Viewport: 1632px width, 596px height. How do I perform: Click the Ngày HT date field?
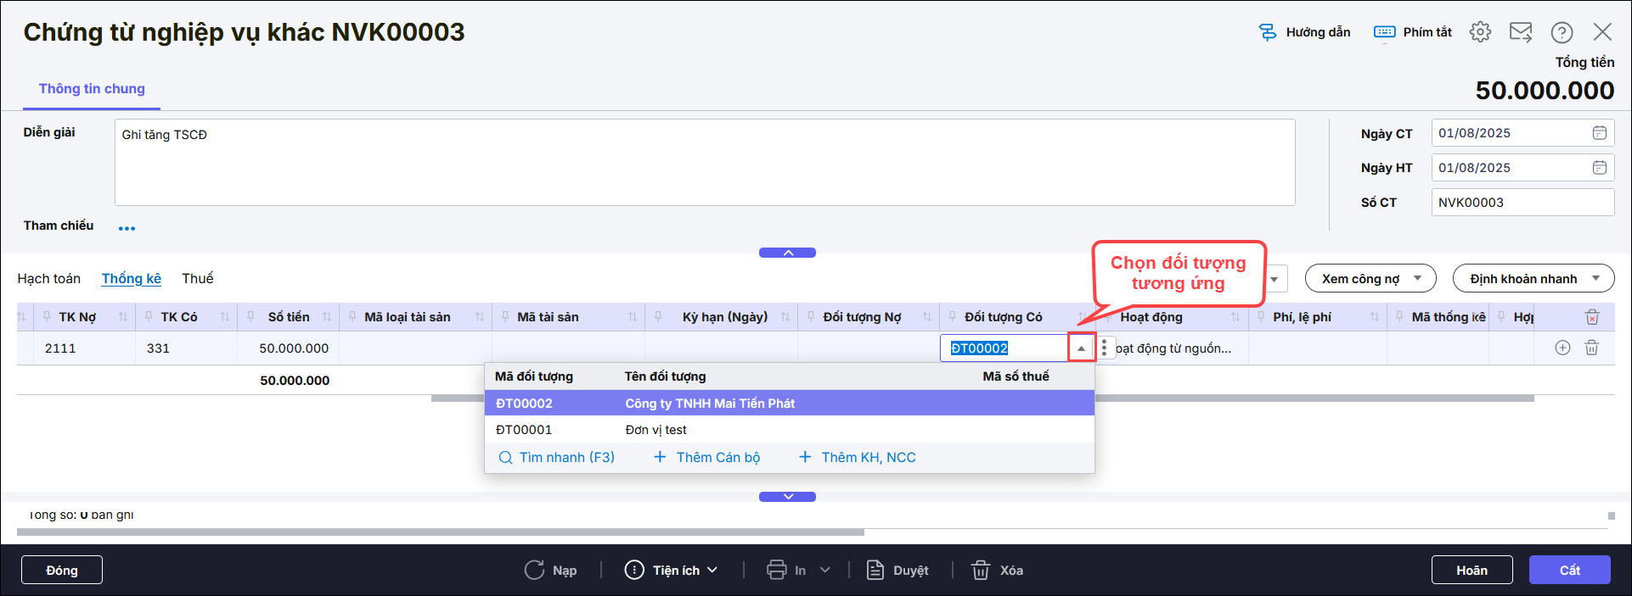click(x=1523, y=168)
